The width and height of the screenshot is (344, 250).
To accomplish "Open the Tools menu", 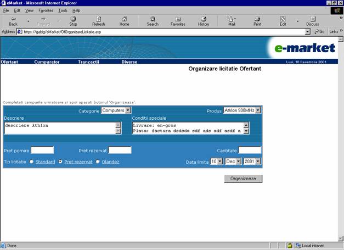I will tap(63, 10).
